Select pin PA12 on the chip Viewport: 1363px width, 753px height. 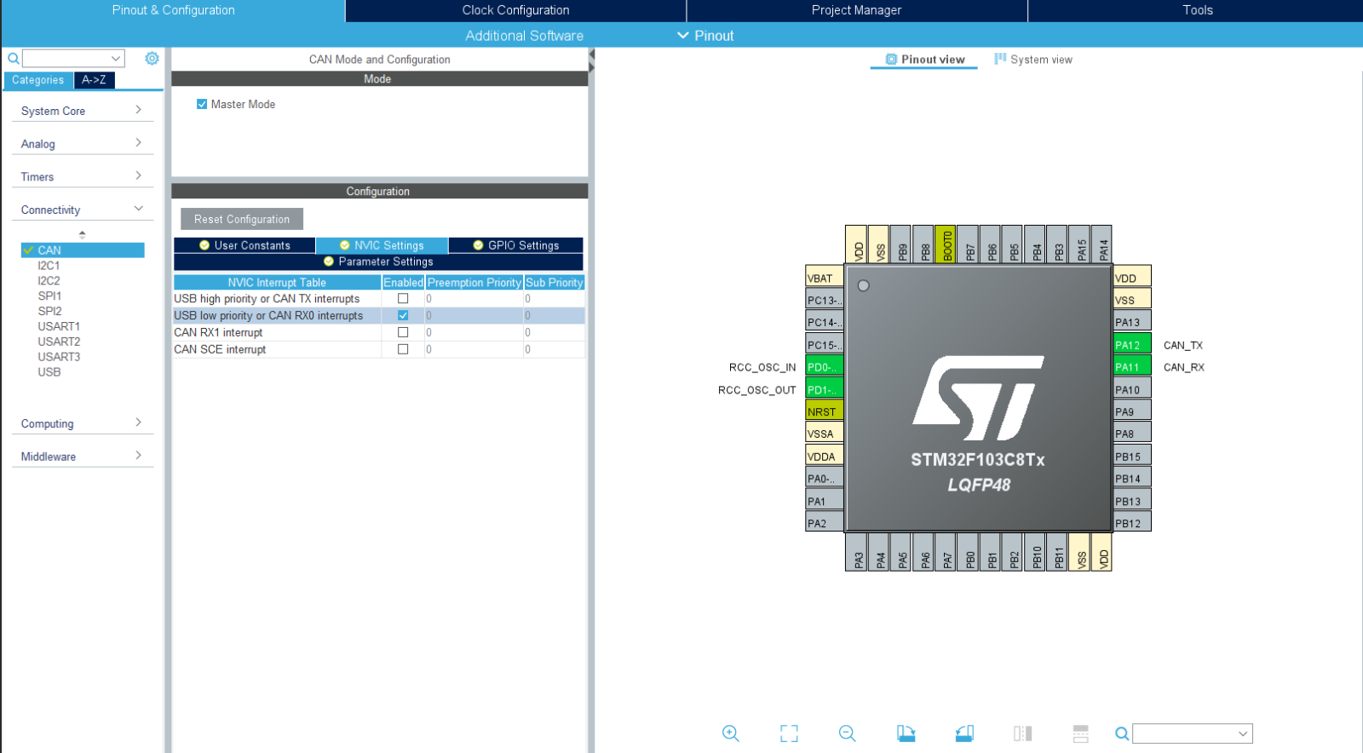tap(1132, 345)
